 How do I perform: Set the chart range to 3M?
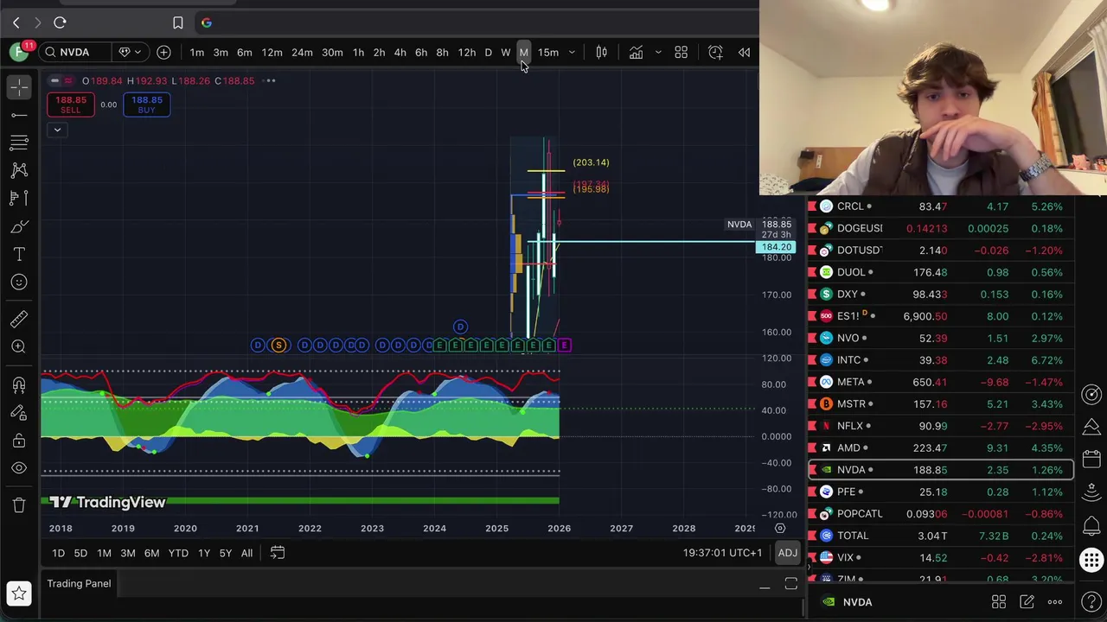[x=127, y=553]
